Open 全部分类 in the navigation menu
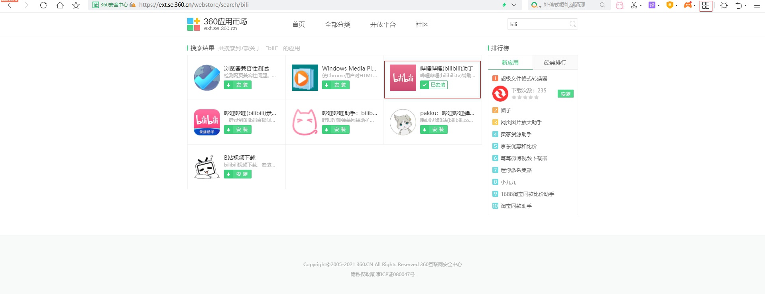Viewport: 765px width, 294px height. click(337, 25)
